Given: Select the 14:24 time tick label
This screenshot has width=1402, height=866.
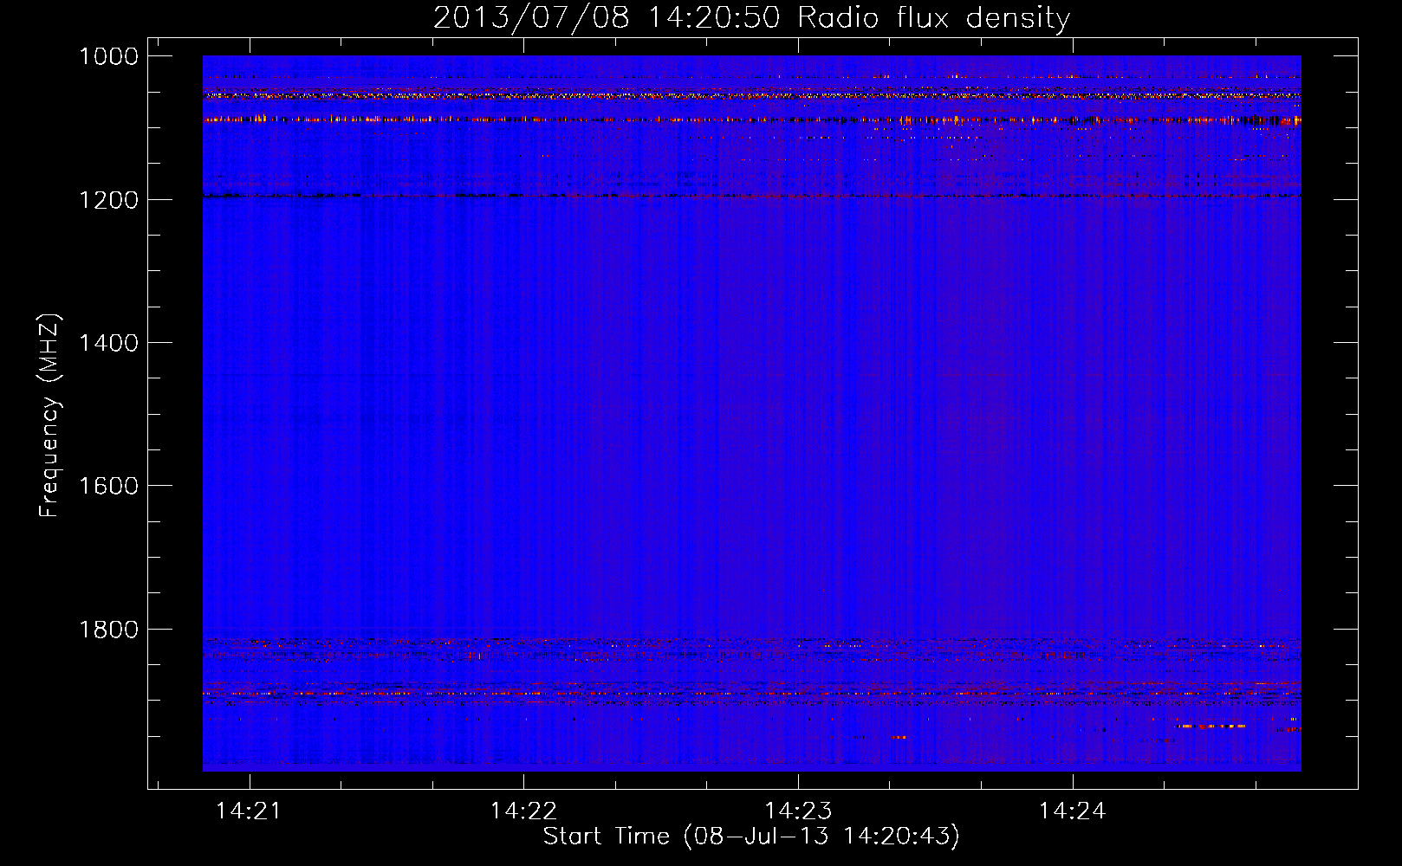Looking at the screenshot, I should click(1073, 811).
